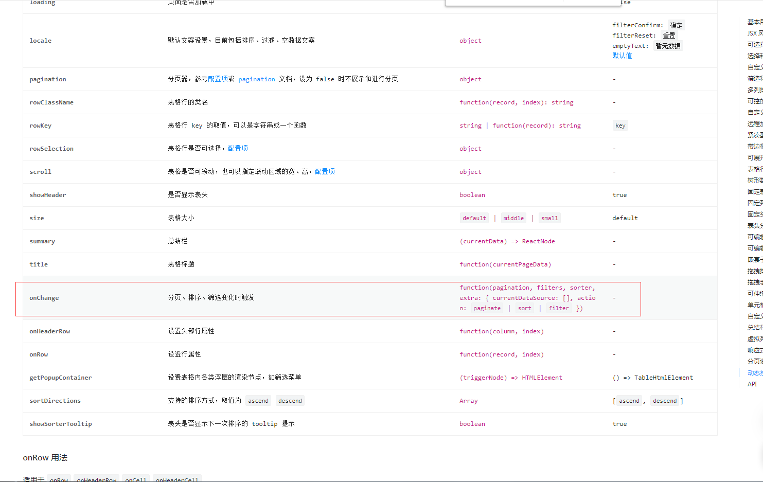Click the 确定 filterConfirm value tag

(x=676, y=25)
